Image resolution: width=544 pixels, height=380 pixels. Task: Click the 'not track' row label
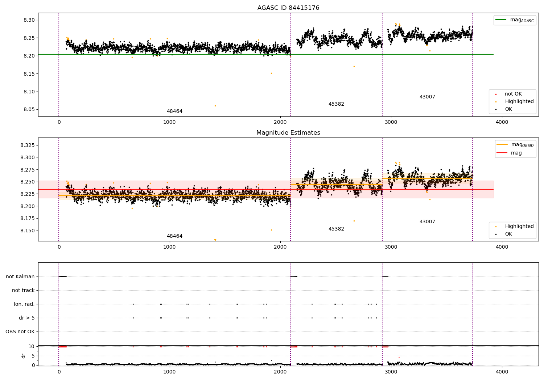pos(23,290)
